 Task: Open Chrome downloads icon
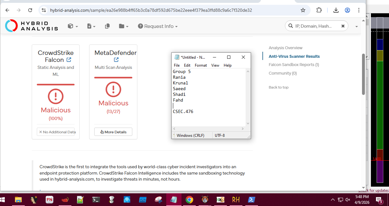(x=336, y=10)
